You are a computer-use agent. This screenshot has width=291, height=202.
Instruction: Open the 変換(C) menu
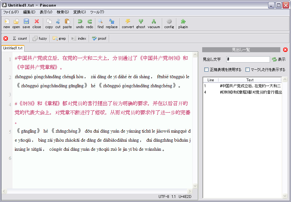pyautogui.click(x=79, y=12)
